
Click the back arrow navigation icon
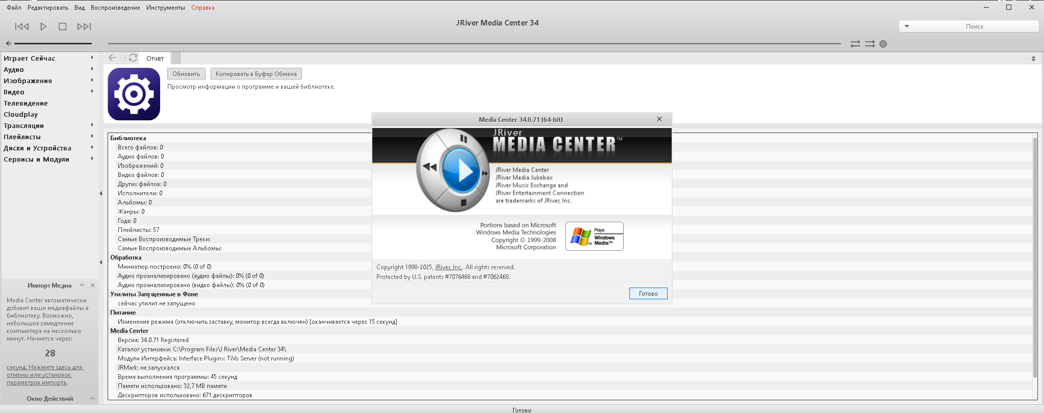click(x=113, y=58)
